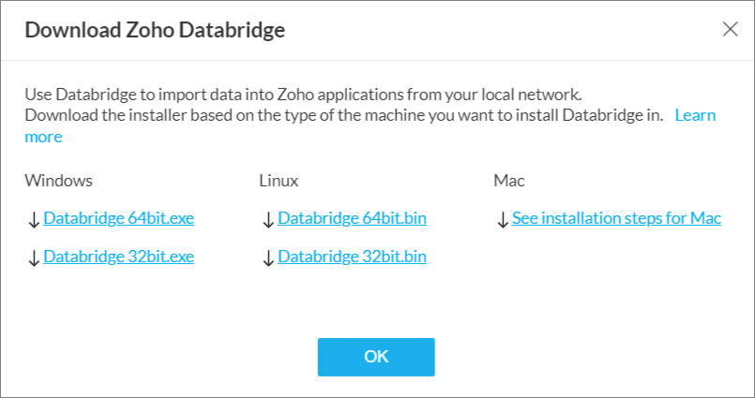
Task: Close the Download Zoho Databridge dialog
Action: pos(731,29)
